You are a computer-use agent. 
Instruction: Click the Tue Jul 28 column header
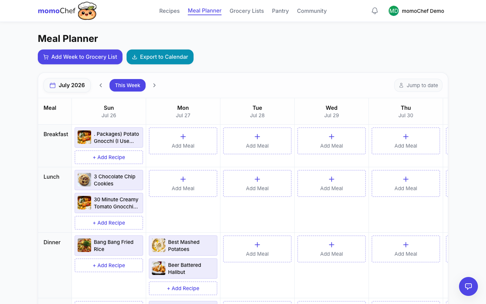point(257,111)
